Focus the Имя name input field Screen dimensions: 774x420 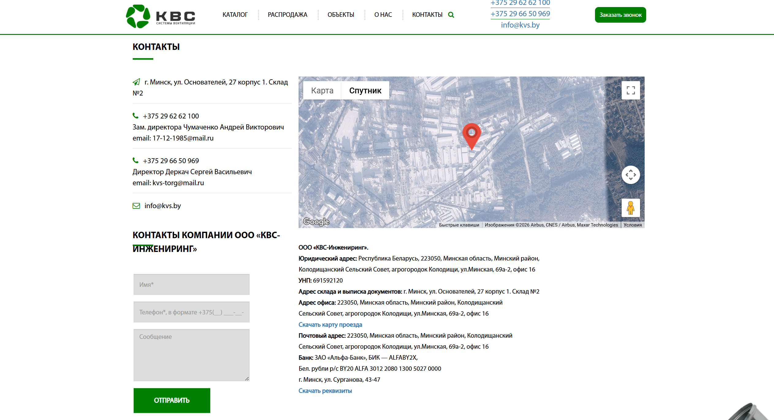tap(192, 284)
